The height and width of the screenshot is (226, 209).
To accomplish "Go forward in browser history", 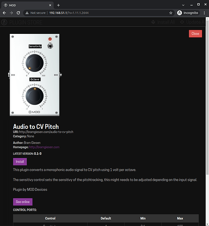I will tap(11, 13).
